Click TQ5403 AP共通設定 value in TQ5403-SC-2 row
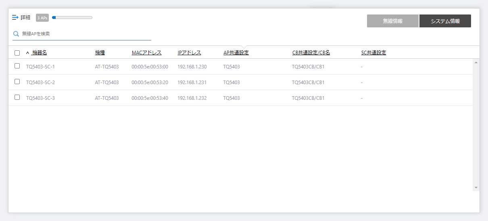 231,83
